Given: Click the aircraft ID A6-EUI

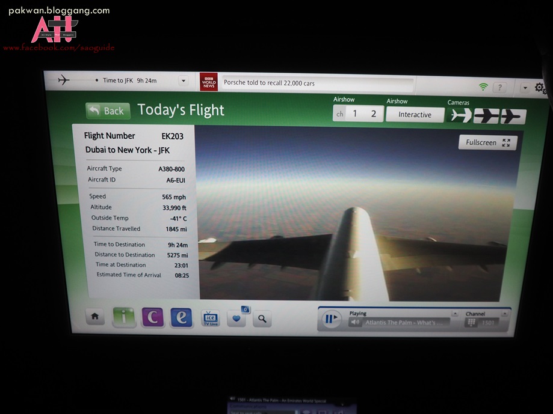Looking at the screenshot, I should click(x=176, y=180).
